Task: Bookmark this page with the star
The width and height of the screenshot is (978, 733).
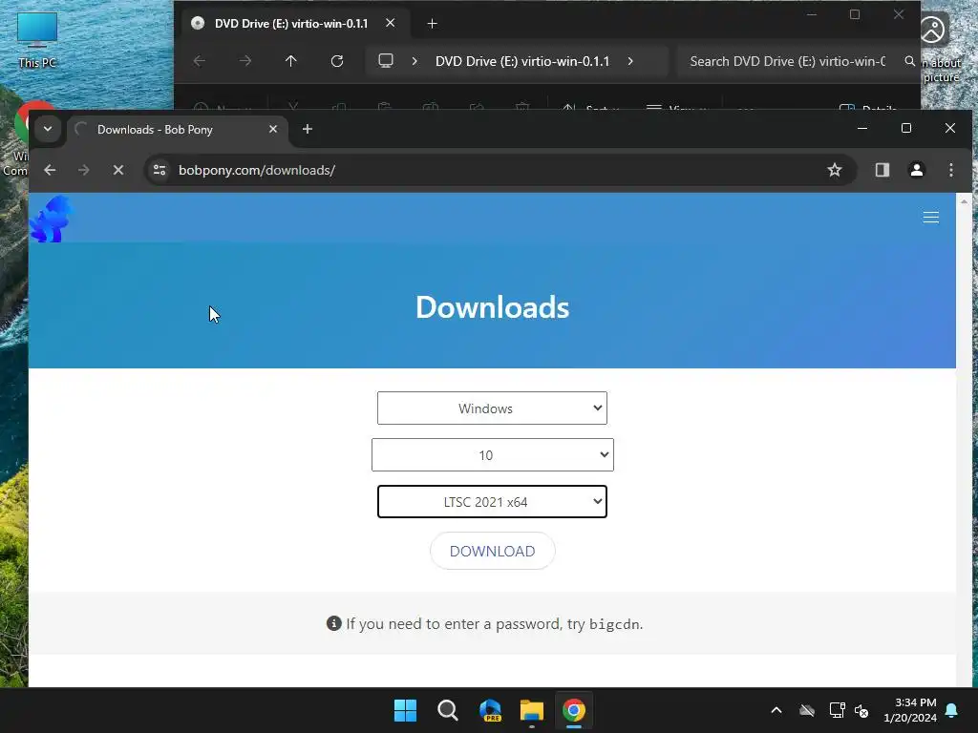Action: (x=835, y=170)
